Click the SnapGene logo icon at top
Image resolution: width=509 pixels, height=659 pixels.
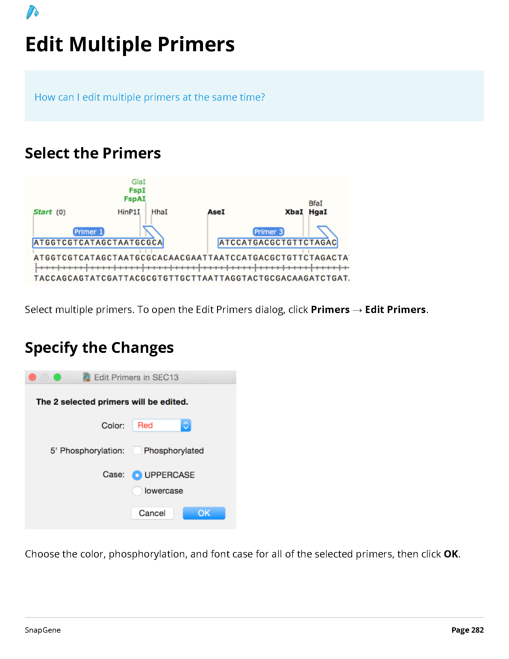(32, 12)
